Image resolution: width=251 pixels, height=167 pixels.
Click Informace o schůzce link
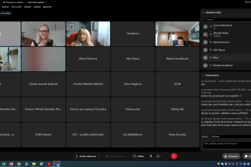(x=15, y=2)
